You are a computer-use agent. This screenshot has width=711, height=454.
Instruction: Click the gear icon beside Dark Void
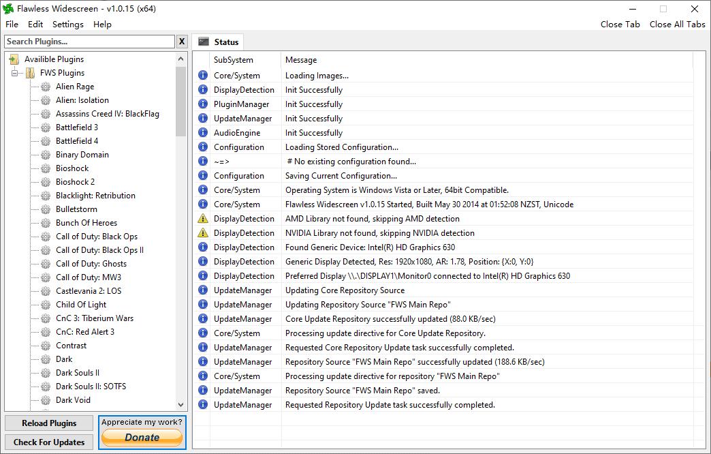pos(46,400)
